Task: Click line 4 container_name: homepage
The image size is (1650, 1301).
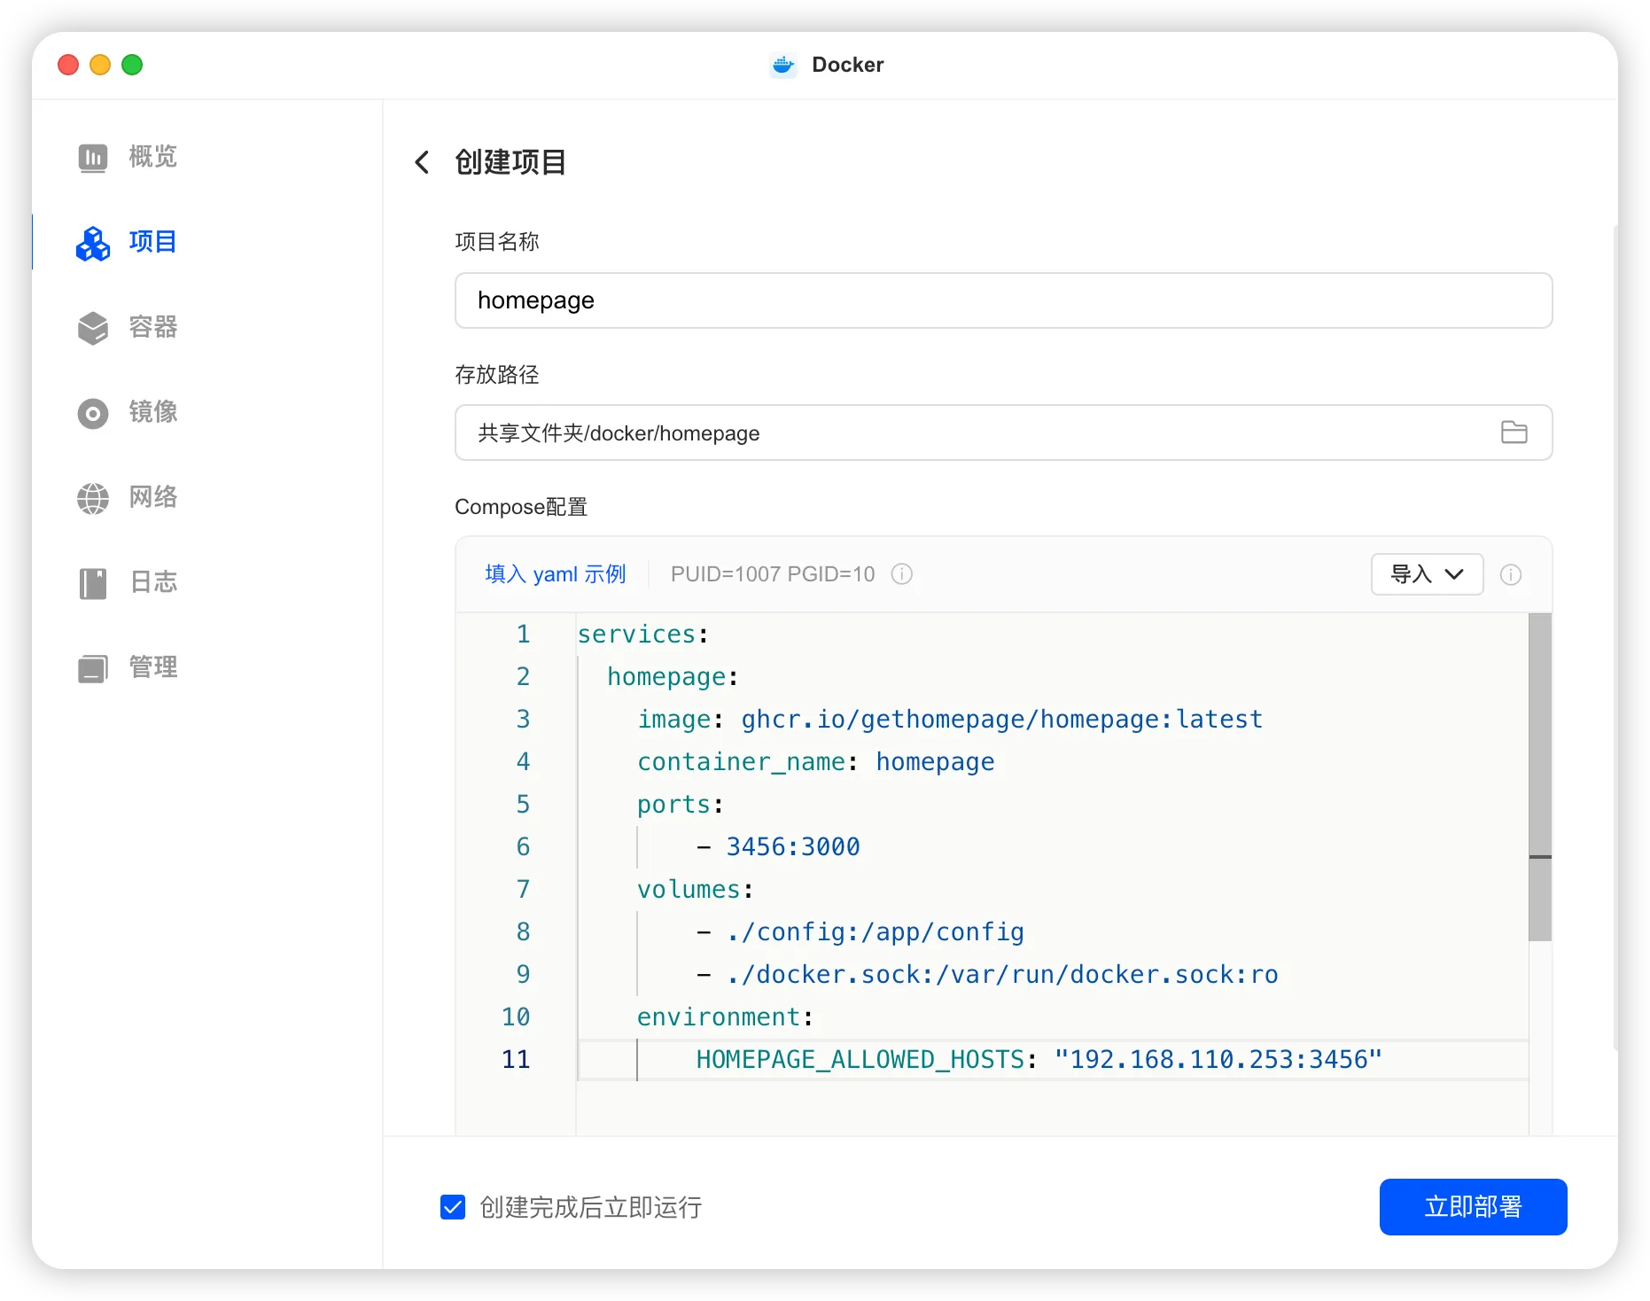Action: click(816, 762)
